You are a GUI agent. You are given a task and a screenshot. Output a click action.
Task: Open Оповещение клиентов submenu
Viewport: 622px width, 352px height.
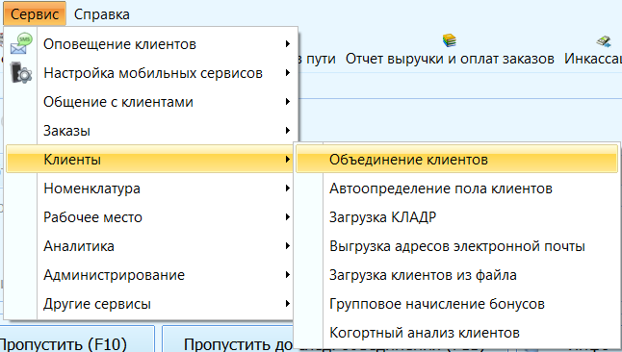151,44
